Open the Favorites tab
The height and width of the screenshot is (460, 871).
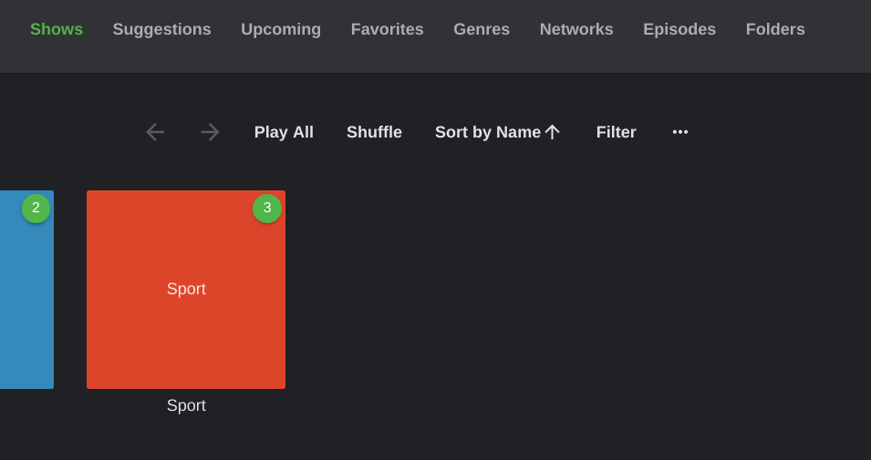pos(388,29)
